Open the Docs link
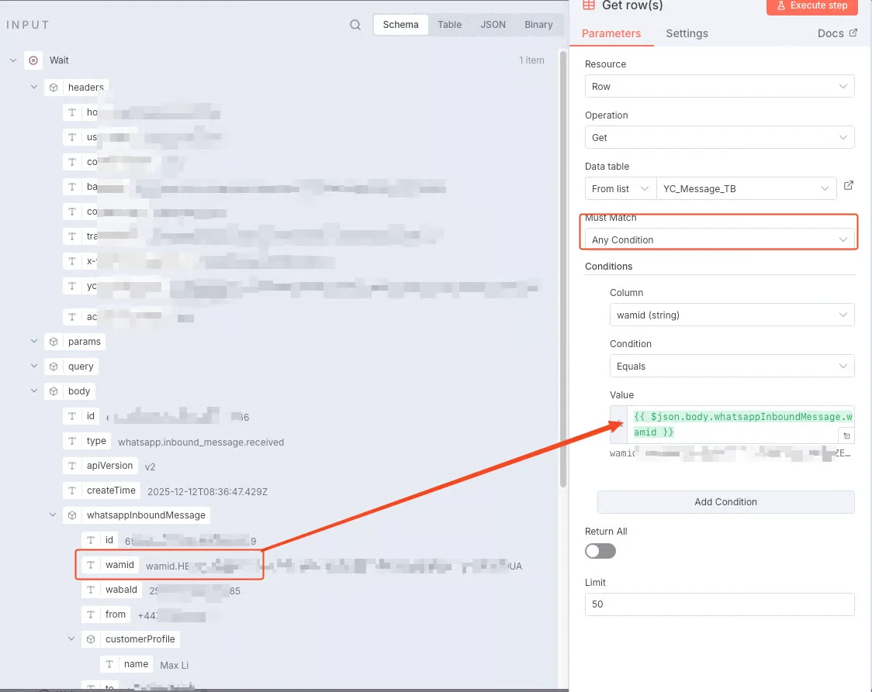 [830, 33]
